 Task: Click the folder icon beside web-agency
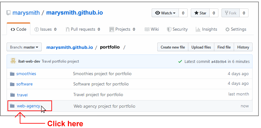point(12,106)
